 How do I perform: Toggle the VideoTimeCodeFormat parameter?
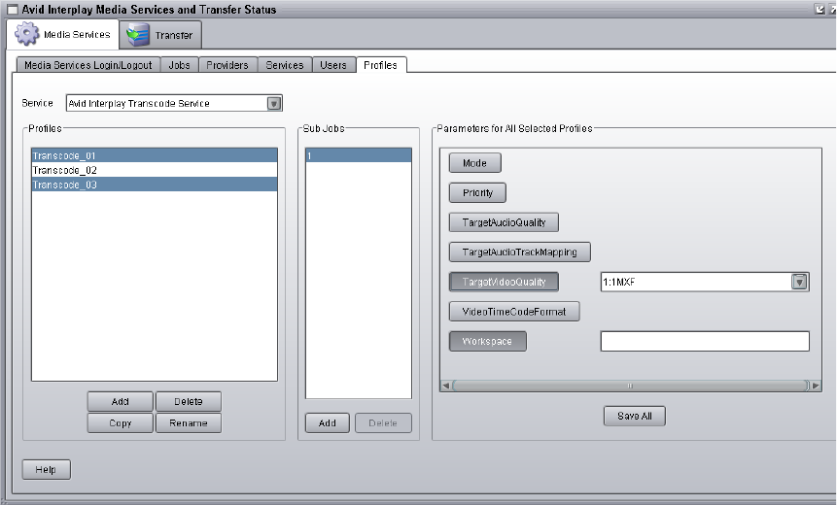(x=514, y=312)
